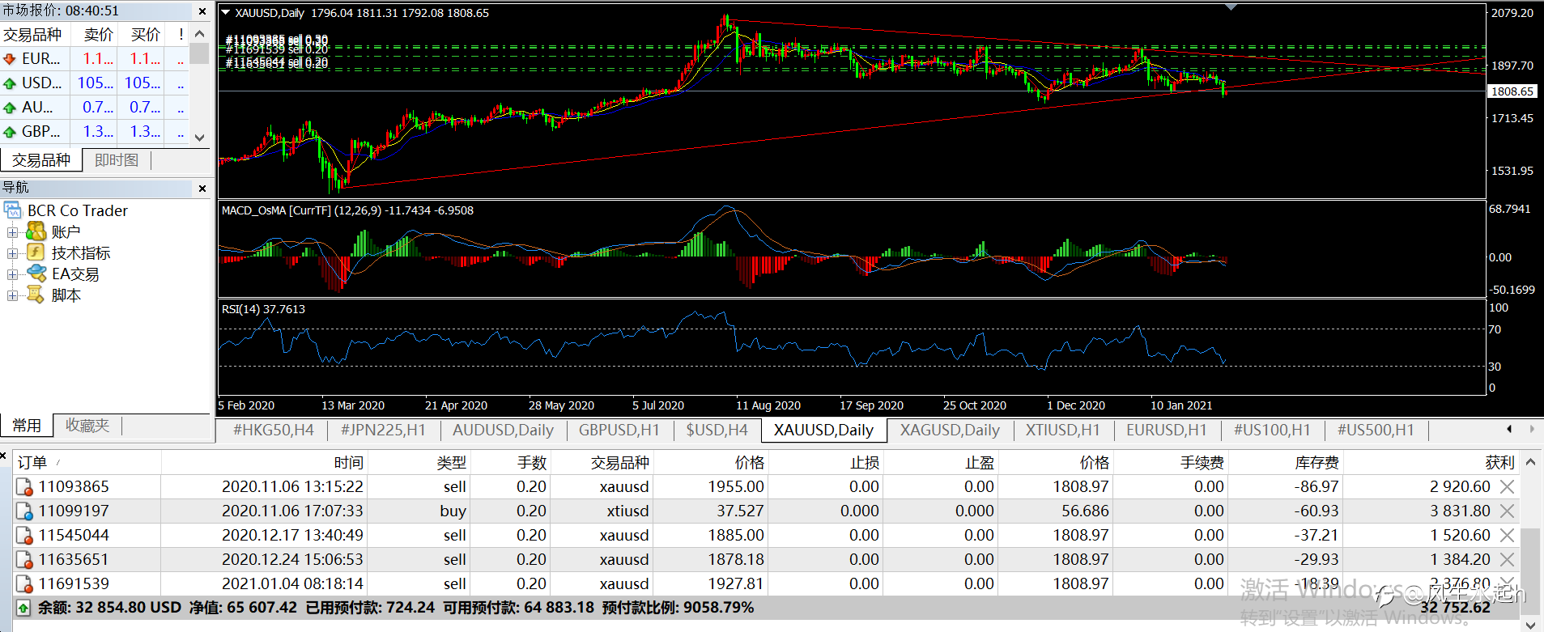
Task: Close order 11099197 with its X button
Action: coord(1507,511)
